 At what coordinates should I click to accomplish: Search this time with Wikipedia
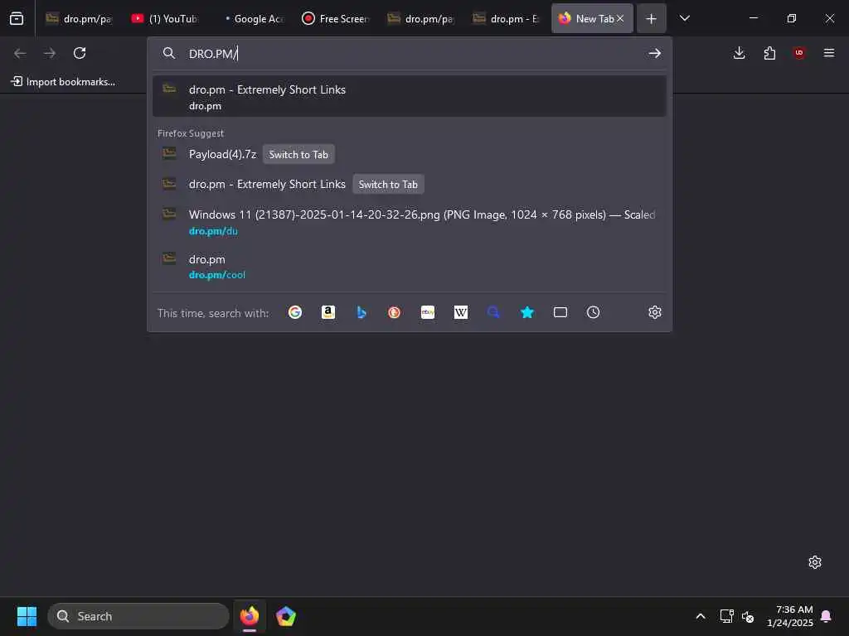(461, 312)
